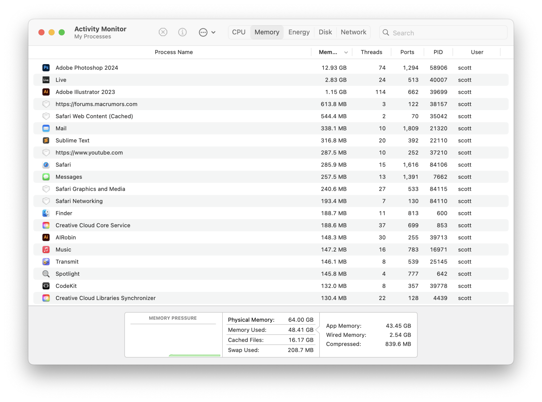Select the https://www.youtube.com process name
This screenshot has height=402, width=542.
click(89, 153)
